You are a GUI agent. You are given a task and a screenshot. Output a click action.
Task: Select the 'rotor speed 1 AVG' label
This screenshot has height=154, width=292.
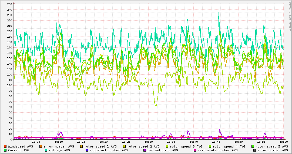pos(100,146)
